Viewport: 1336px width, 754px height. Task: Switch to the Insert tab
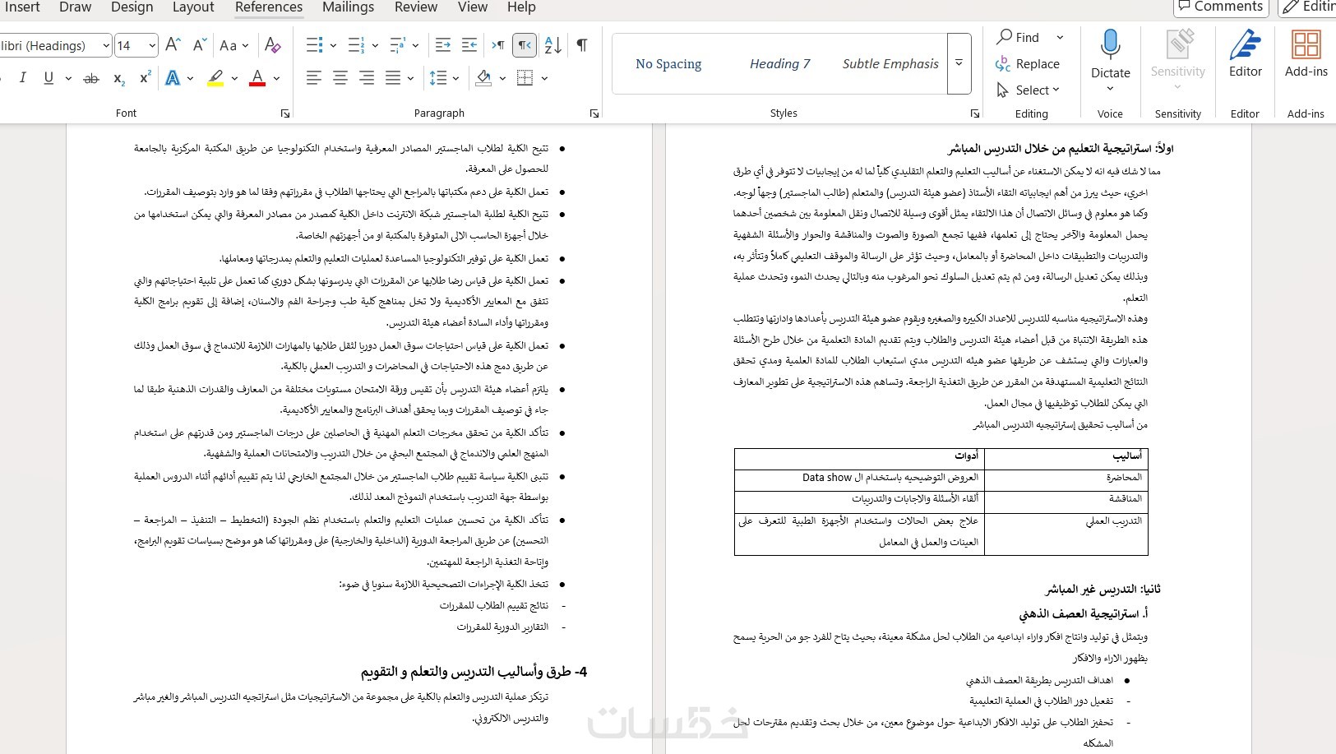point(22,7)
